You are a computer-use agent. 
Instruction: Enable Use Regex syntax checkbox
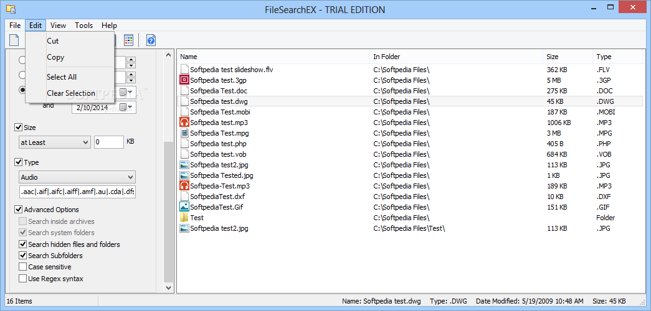point(22,278)
